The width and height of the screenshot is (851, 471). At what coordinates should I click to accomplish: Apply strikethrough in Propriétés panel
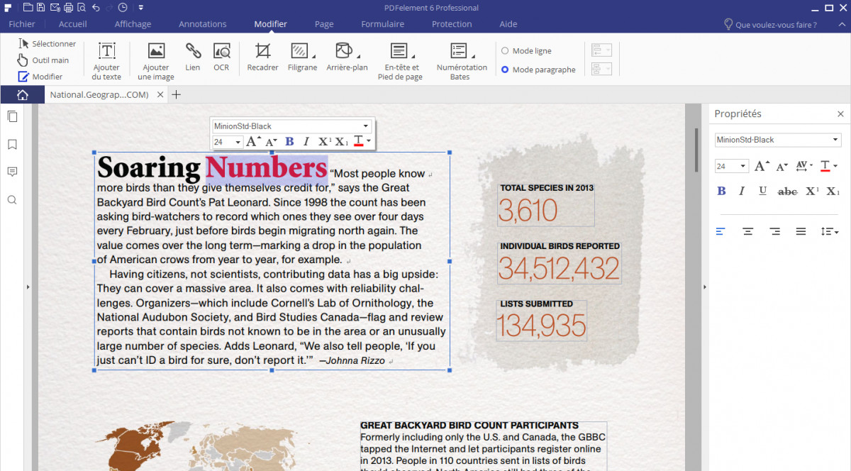click(x=787, y=191)
